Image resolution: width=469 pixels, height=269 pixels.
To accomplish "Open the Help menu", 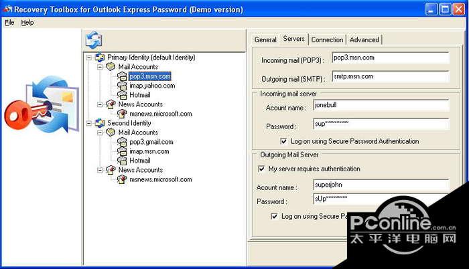I will pyautogui.click(x=27, y=23).
